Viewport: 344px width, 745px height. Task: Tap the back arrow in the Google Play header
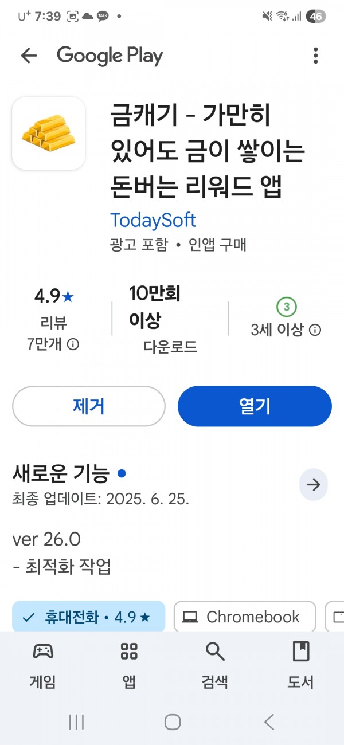(29, 56)
